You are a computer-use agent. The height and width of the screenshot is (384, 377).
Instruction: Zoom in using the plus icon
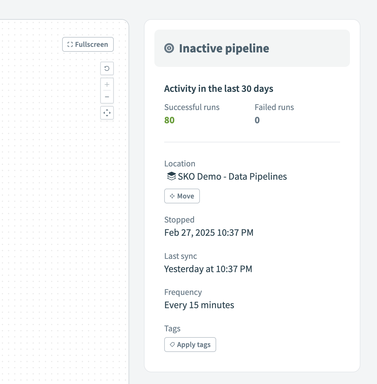(107, 84)
